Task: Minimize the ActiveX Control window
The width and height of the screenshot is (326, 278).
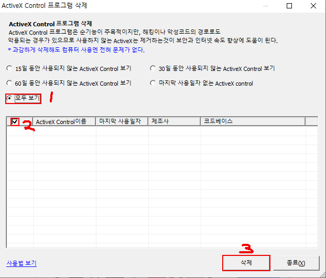Action: [x=266, y=6]
